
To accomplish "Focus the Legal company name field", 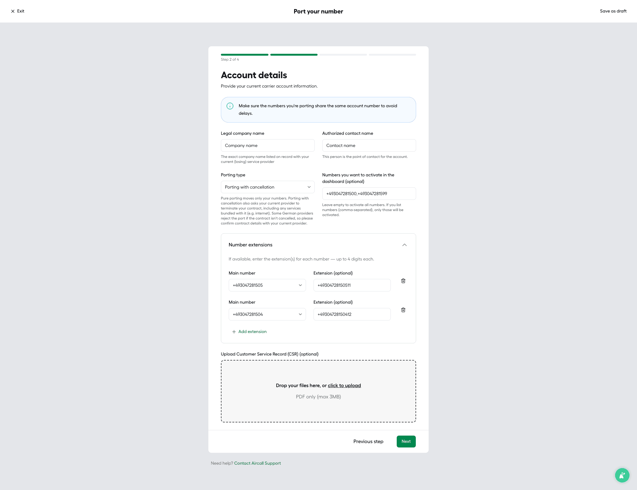I will click(x=268, y=145).
